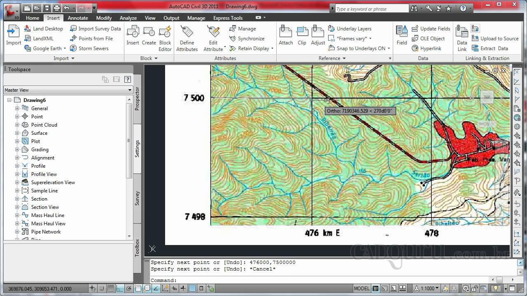Toggle Object Snap in status bar
Image resolution: width=527 pixels, height=296 pixels.
click(138, 289)
